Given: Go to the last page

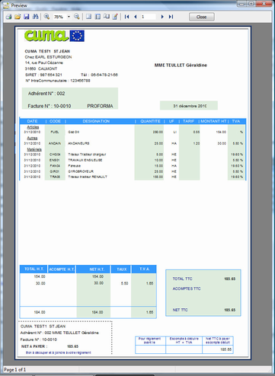Looking at the screenshot, I should pyautogui.click(x=171, y=17).
